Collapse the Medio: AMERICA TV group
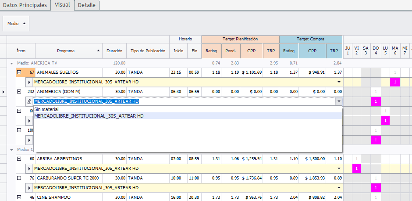This screenshot has width=412, height=201. [11, 63]
